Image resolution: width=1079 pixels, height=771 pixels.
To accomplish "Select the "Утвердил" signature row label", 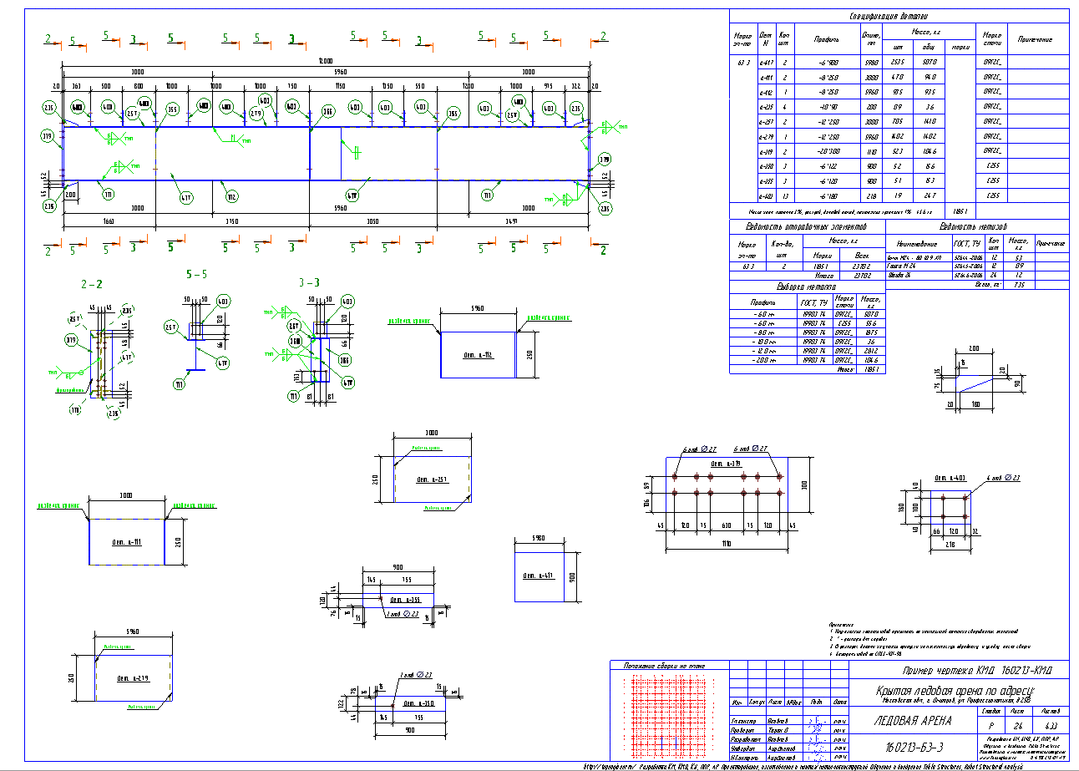I will coord(744,748).
